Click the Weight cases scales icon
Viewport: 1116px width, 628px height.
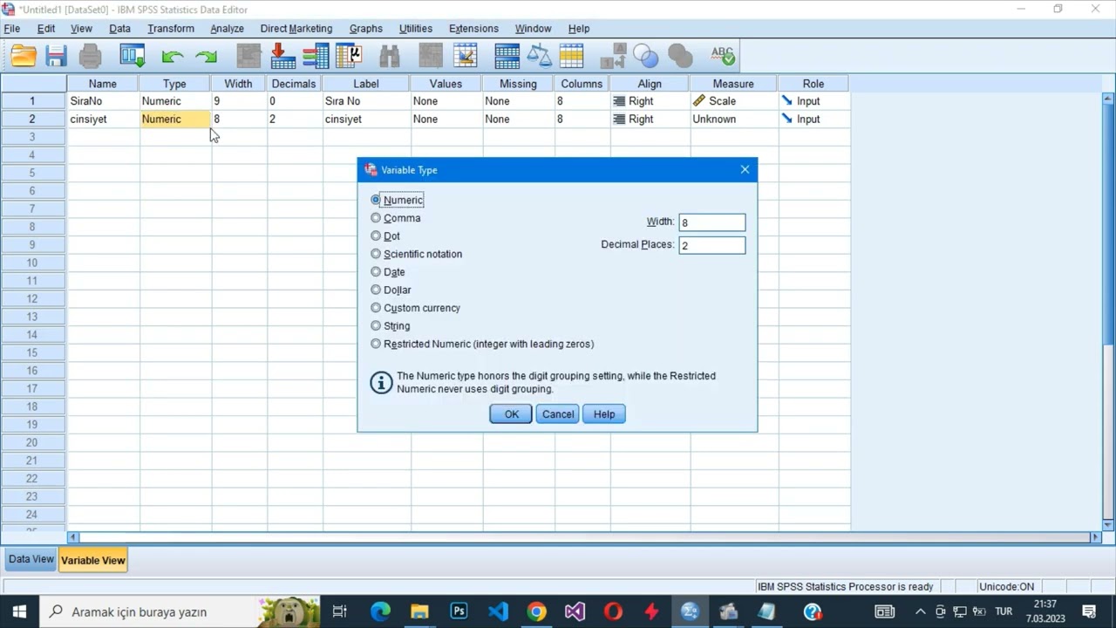539,57
